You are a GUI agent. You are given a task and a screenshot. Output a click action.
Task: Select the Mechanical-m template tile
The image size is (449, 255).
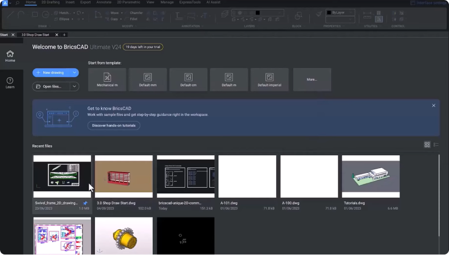tap(108, 79)
